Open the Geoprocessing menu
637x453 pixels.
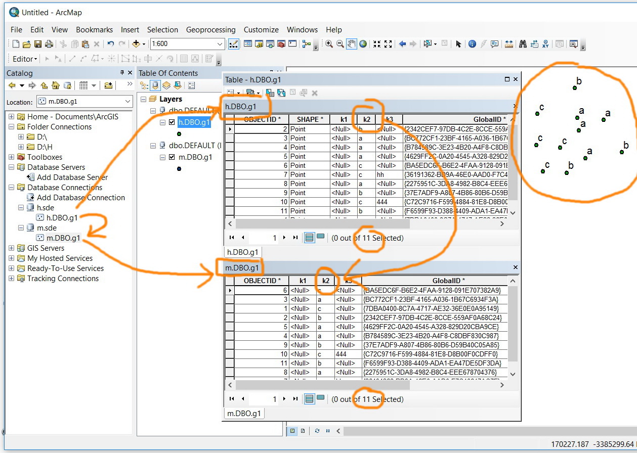click(210, 30)
